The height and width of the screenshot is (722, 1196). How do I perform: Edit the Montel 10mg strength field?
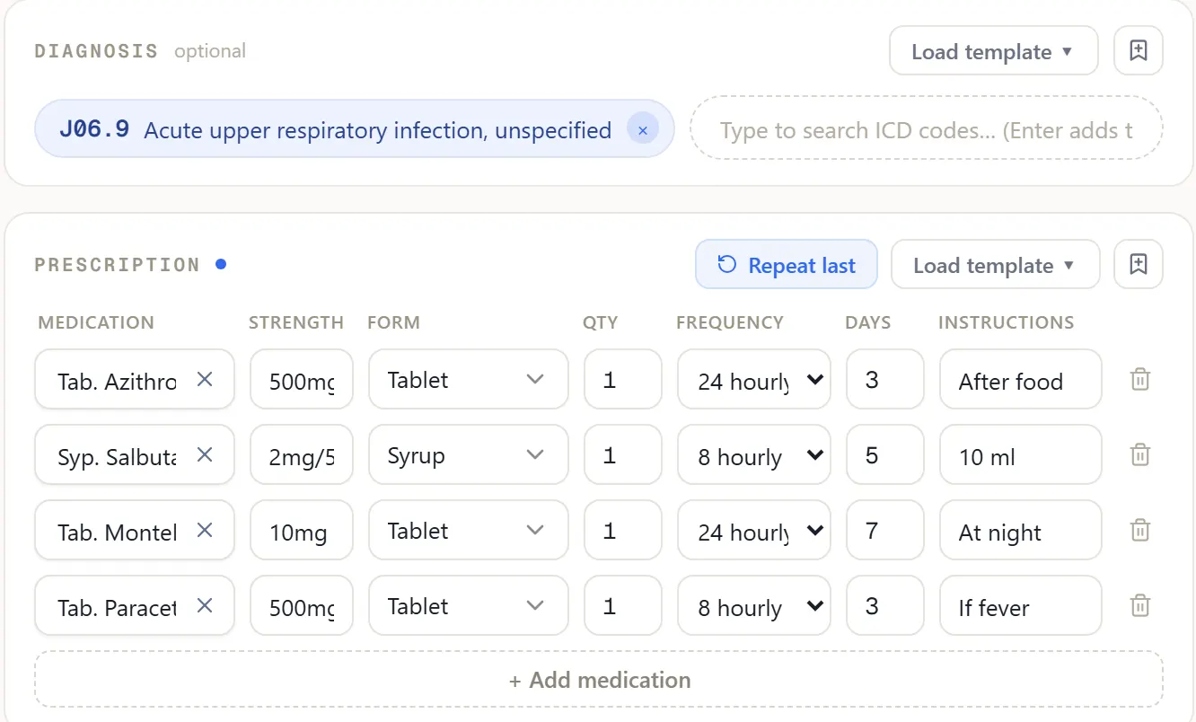[302, 531]
